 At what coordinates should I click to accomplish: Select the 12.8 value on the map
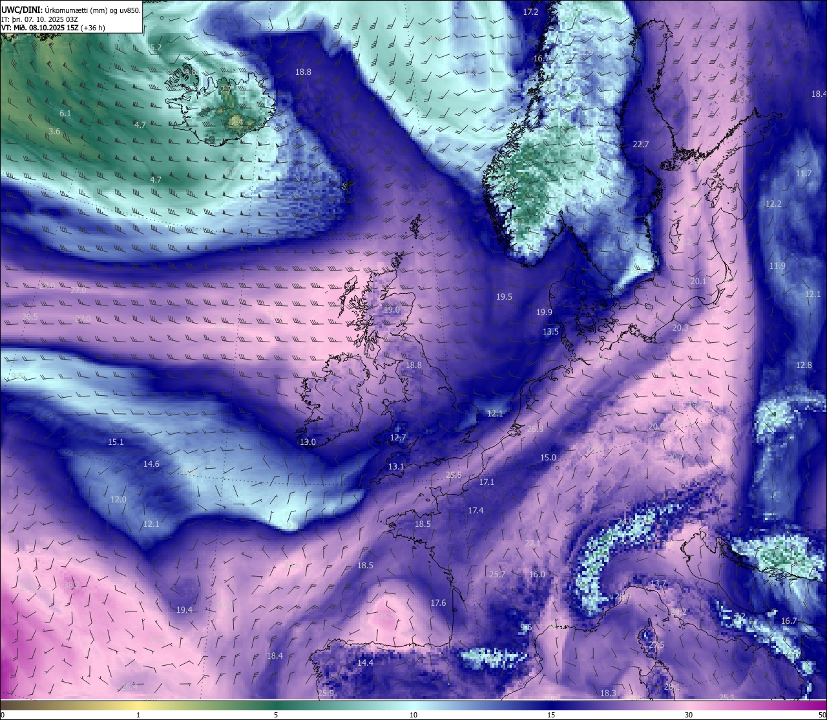coord(804,365)
